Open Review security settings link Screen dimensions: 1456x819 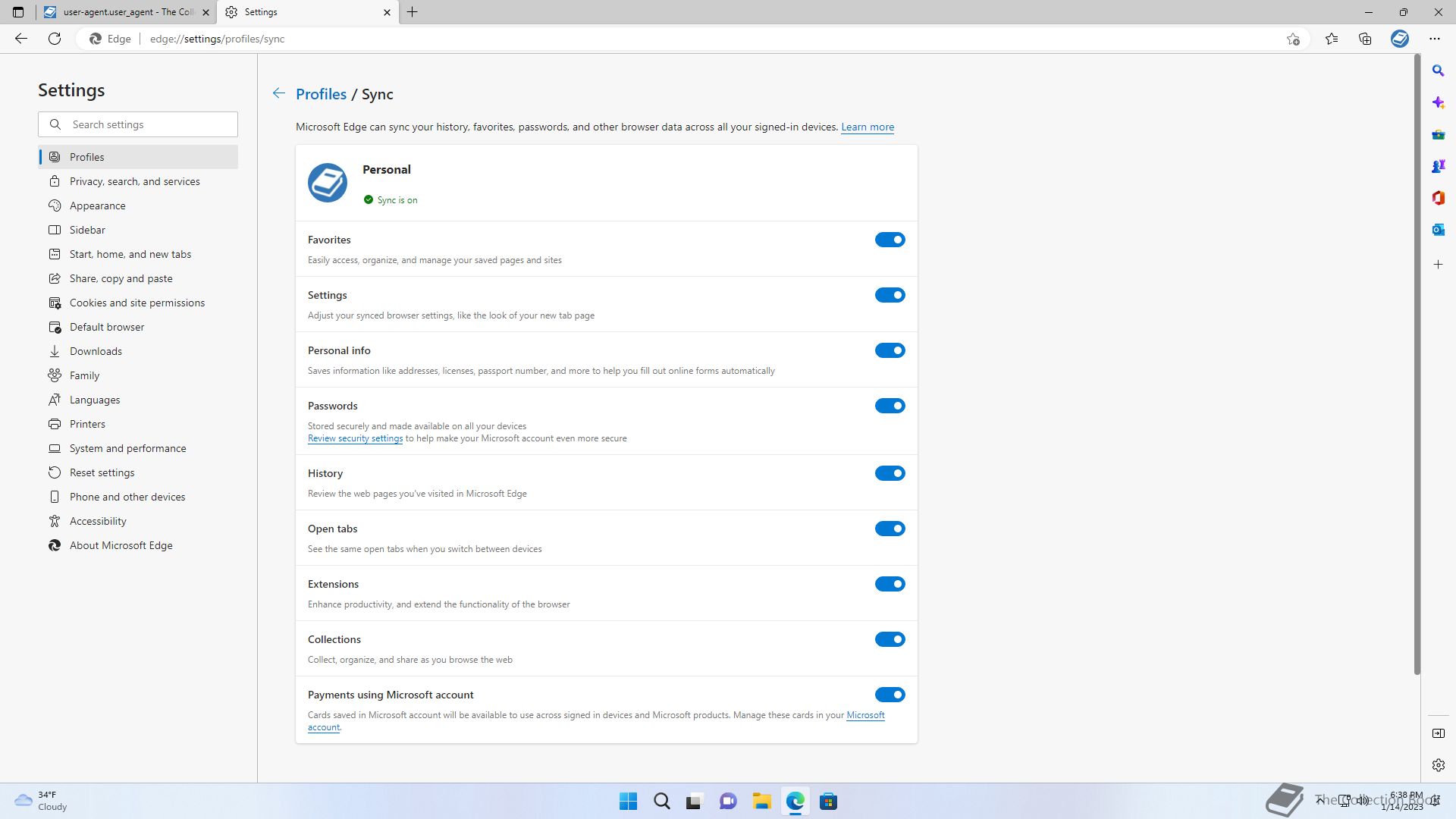[355, 438]
